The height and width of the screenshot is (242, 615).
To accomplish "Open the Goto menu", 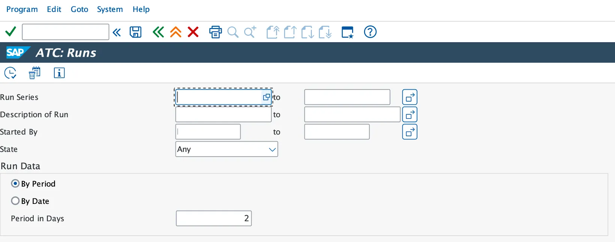I will [79, 9].
